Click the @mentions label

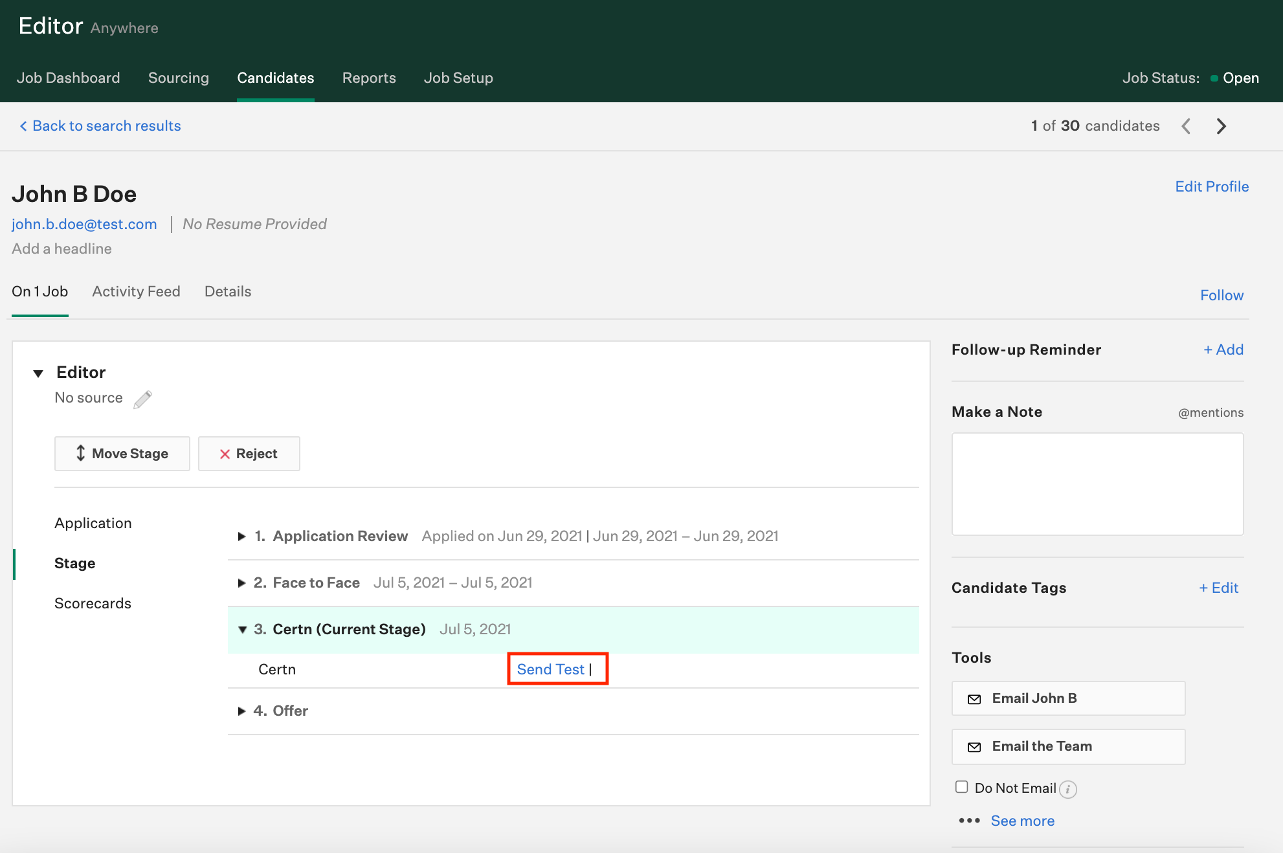(x=1210, y=412)
